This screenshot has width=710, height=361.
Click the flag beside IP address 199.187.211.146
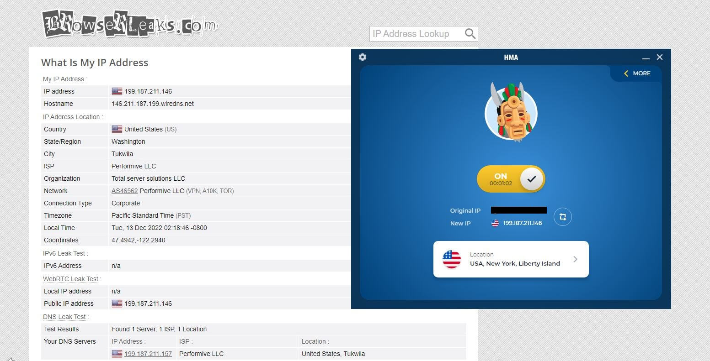(117, 91)
